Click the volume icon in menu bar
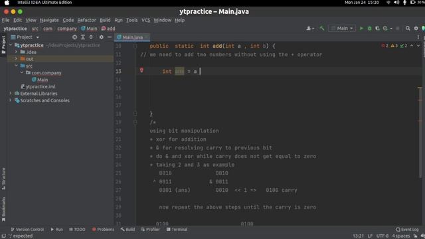 pos(396,3)
